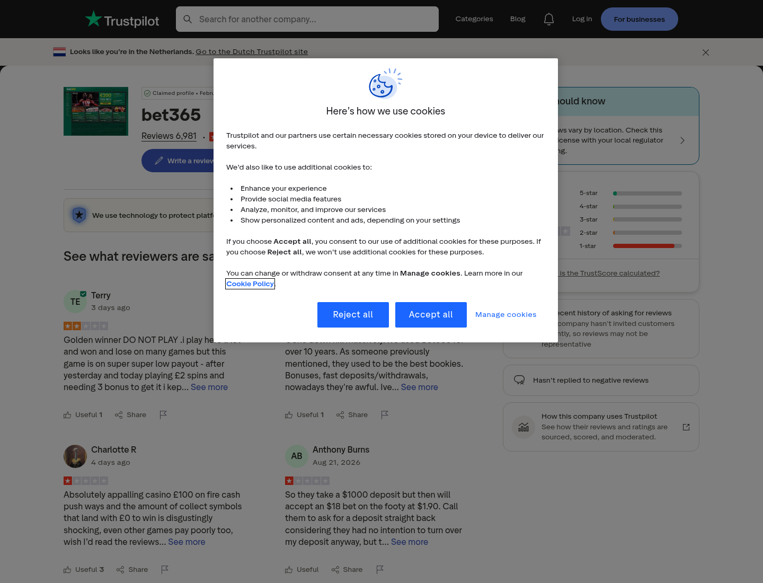Expand the license regulator info chevron

pos(682,140)
